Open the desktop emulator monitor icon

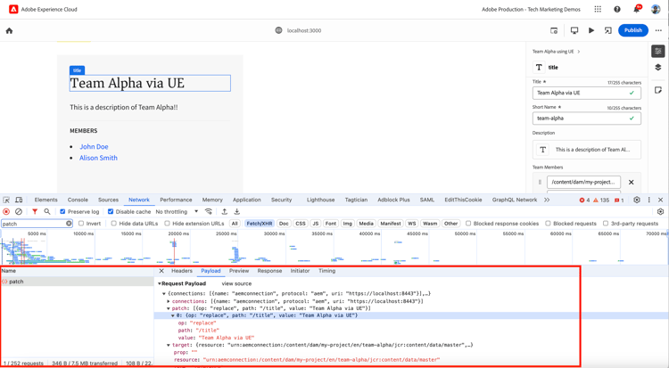574,30
